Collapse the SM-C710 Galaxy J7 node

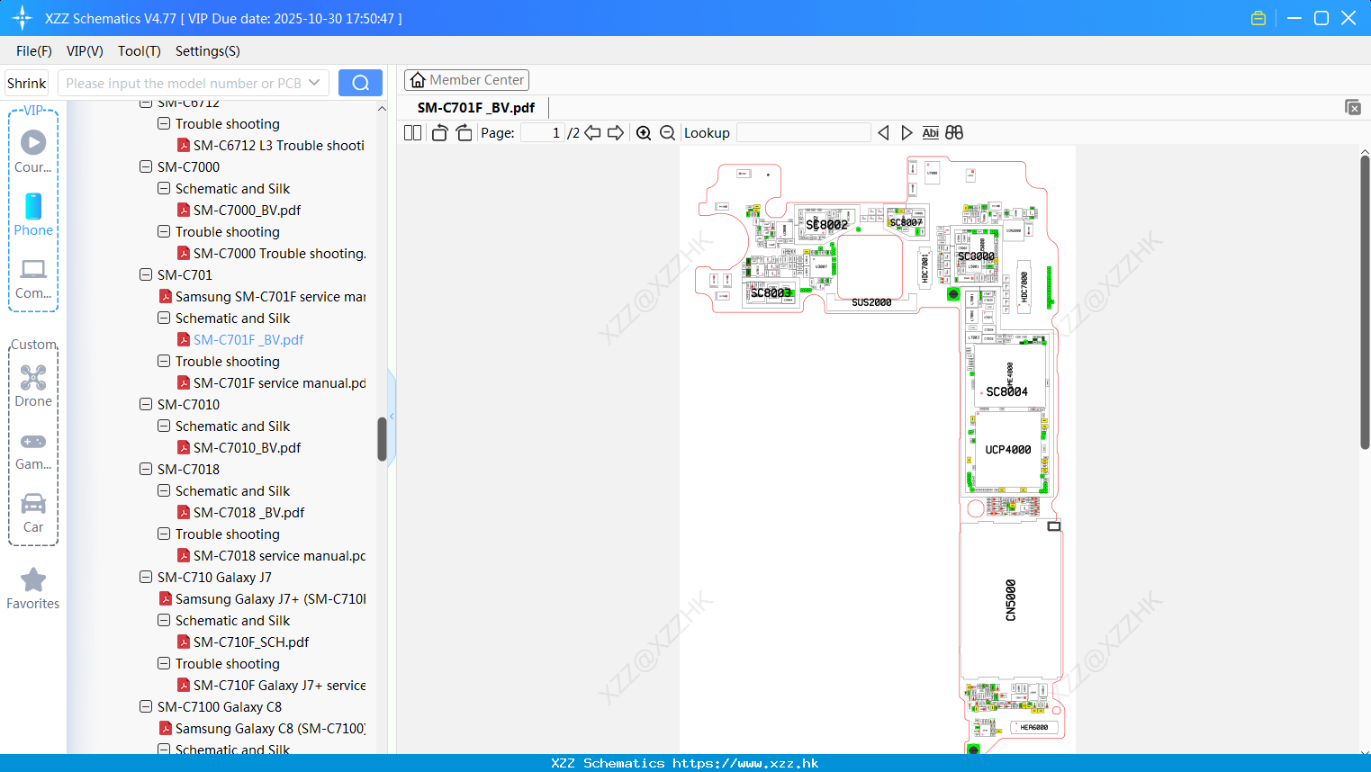click(146, 577)
